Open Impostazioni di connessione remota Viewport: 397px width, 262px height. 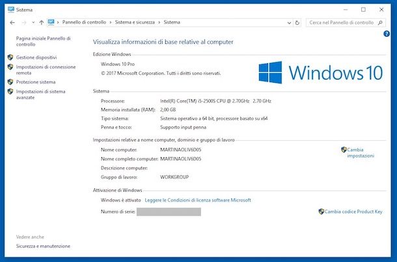coord(46,70)
